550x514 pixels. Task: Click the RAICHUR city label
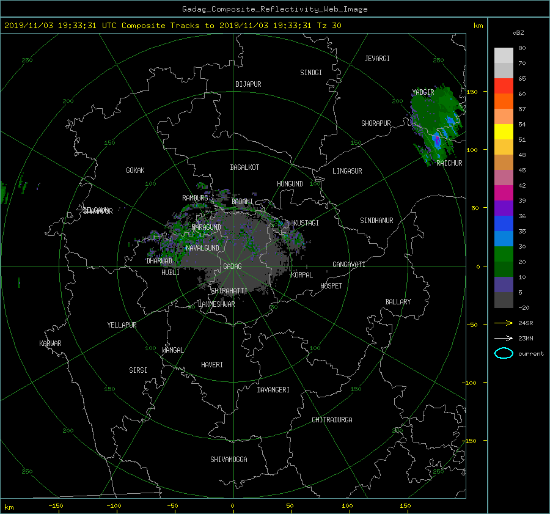(x=449, y=163)
